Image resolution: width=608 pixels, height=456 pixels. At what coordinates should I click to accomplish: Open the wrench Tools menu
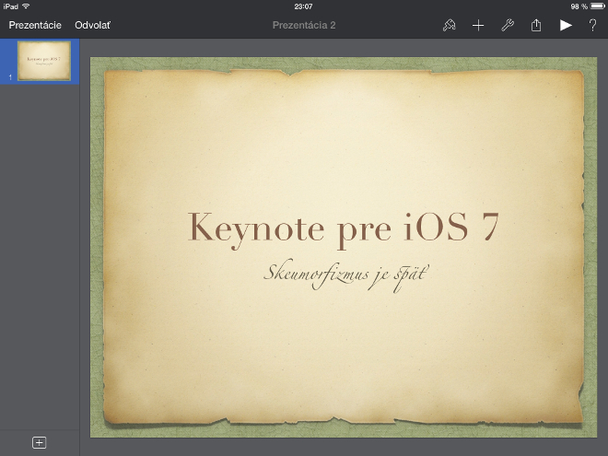coord(508,25)
